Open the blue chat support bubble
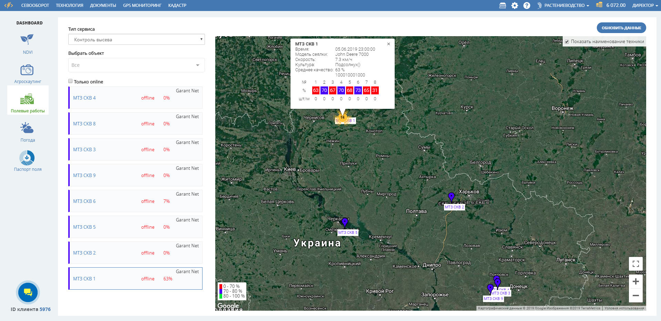 (28, 292)
